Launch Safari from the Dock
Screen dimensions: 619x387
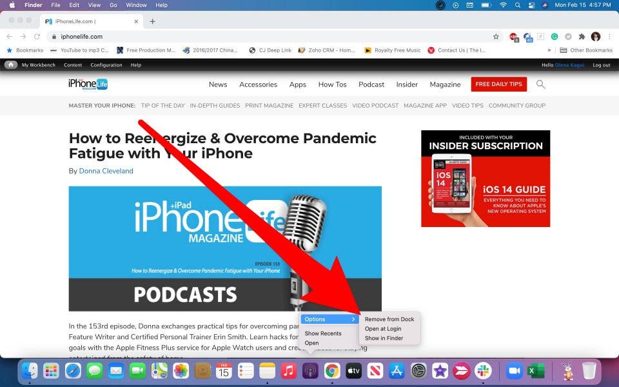click(x=73, y=371)
